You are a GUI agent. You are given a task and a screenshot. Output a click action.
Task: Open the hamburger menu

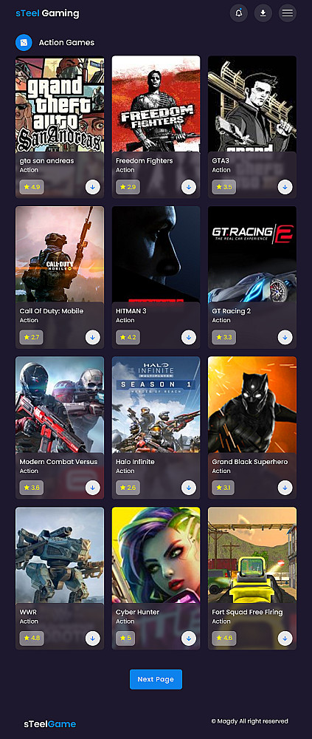click(x=288, y=13)
